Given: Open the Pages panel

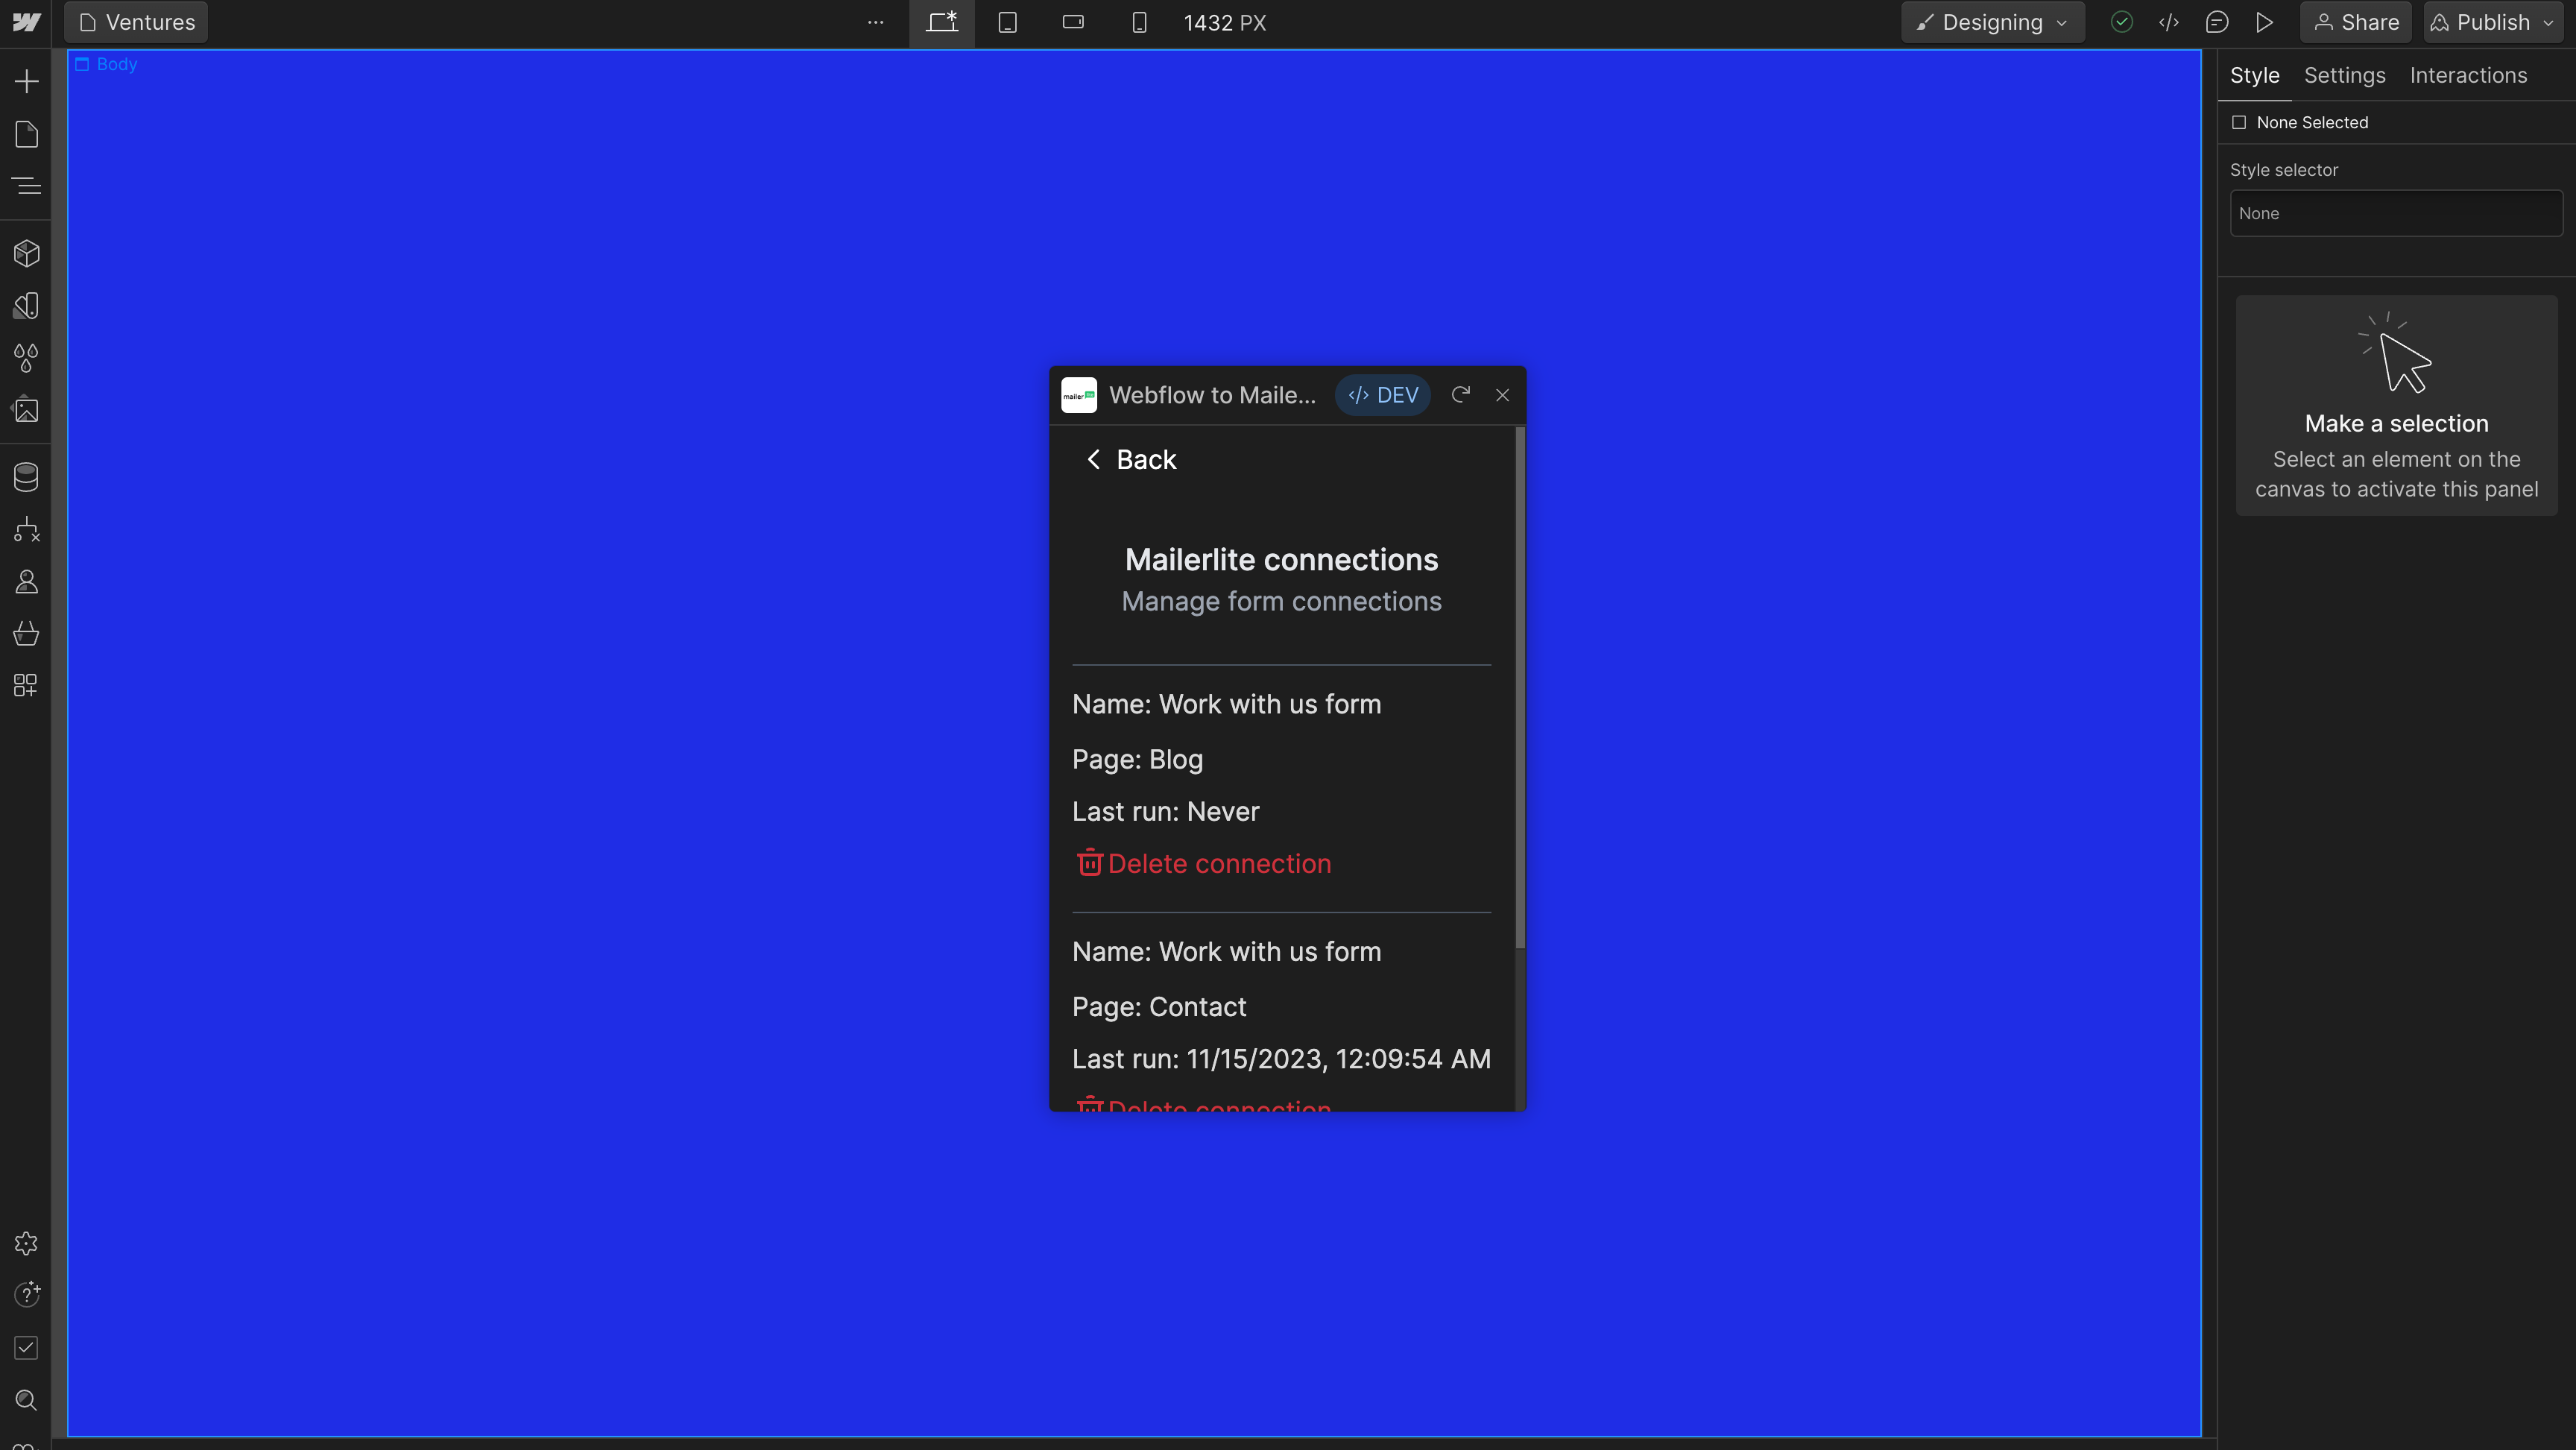Looking at the screenshot, I should click(x=27, y=133).
